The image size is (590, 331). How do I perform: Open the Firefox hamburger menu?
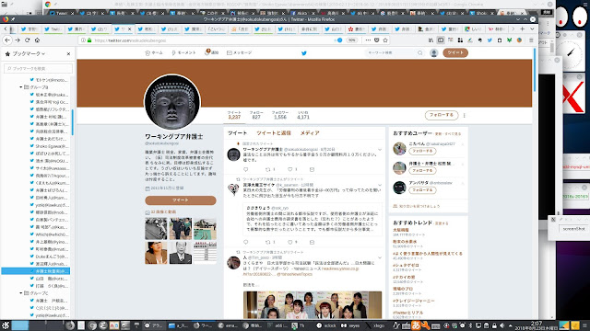(531, 40)
